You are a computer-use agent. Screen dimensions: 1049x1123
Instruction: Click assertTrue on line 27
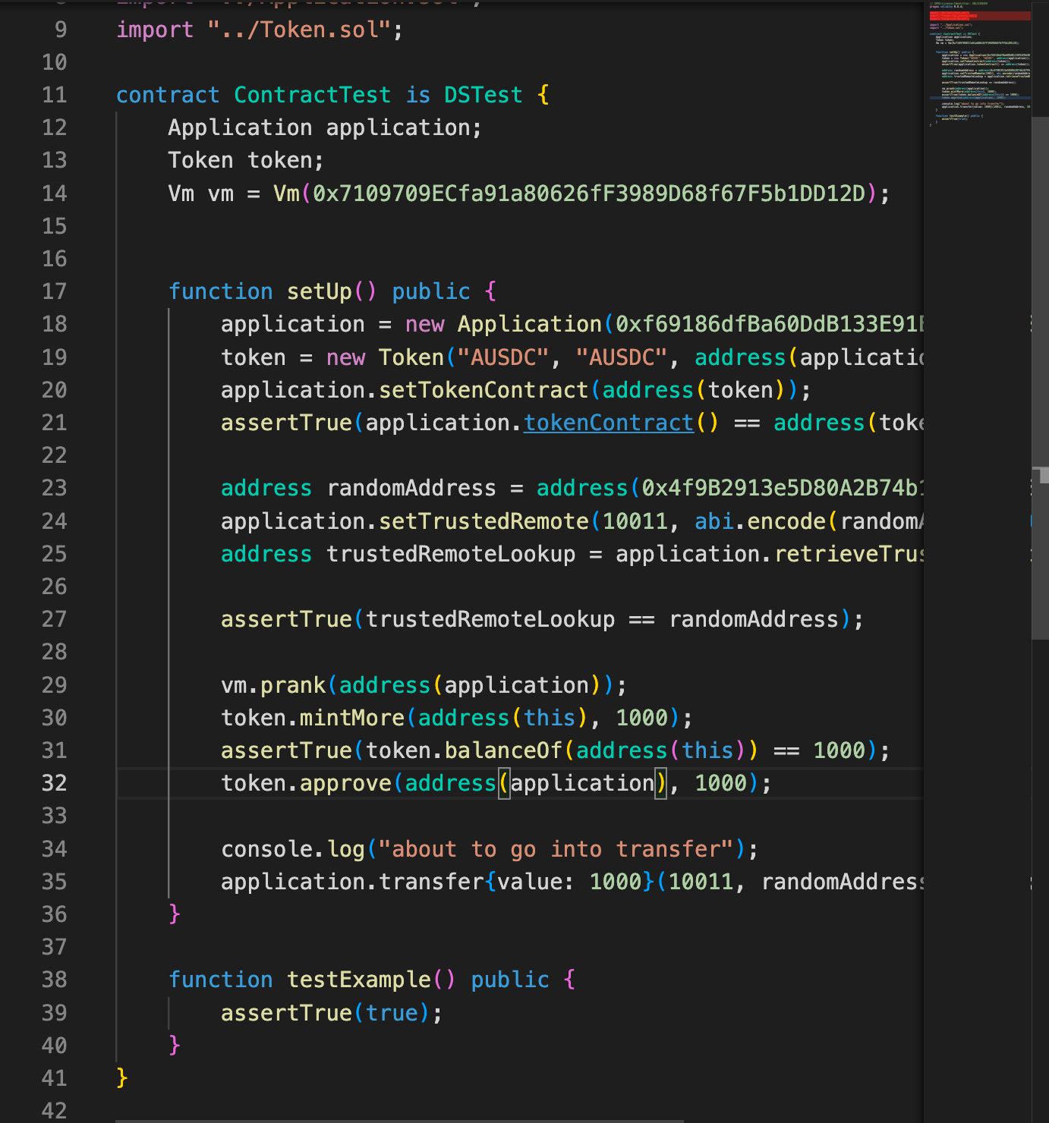click(x=286, y=619)
